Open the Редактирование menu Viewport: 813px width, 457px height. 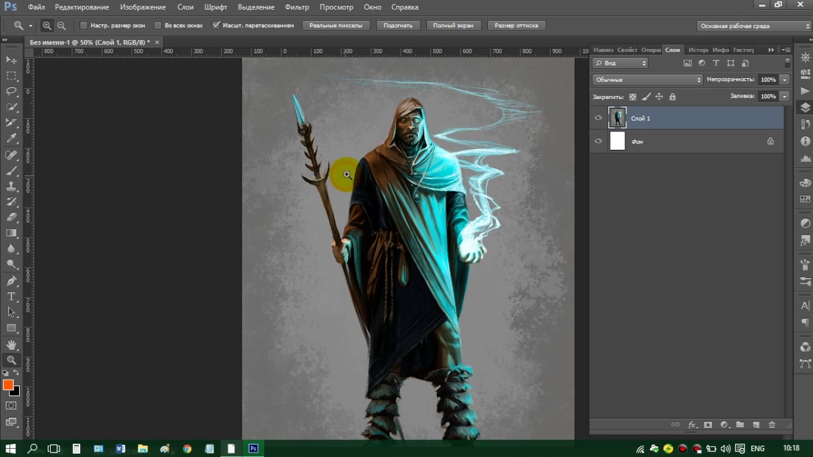(82, 7)
